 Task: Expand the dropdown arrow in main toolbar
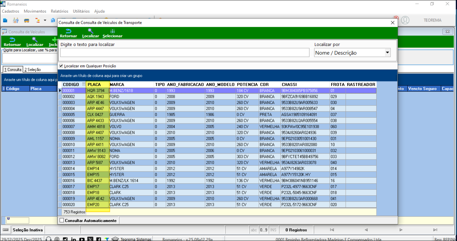click(x=45, y=21)
